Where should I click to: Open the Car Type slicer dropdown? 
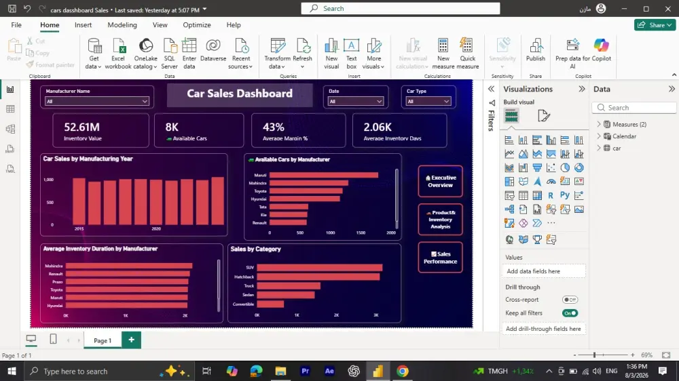428,101
